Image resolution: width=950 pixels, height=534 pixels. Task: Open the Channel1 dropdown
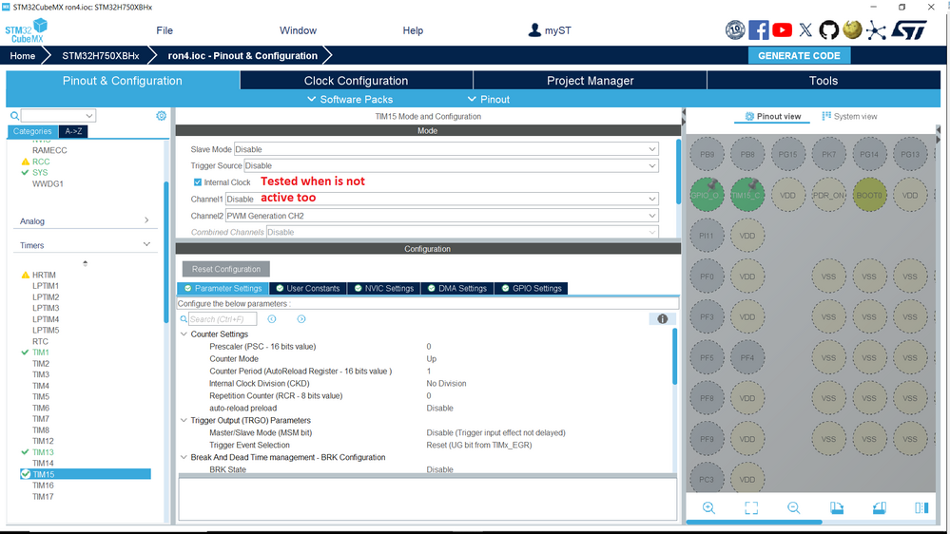tap(441, 200)
